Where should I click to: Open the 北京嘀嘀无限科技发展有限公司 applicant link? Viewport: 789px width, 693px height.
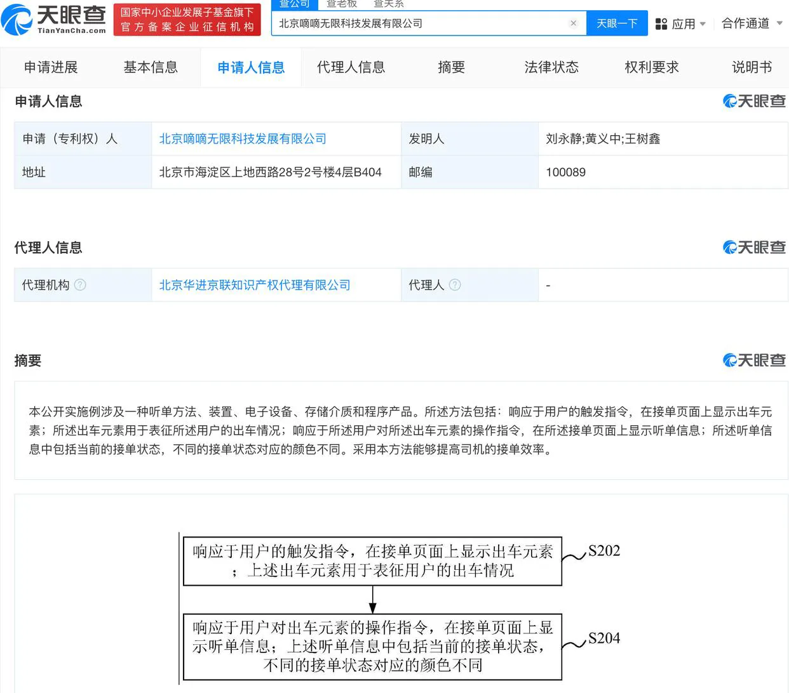tap(243, 138)
